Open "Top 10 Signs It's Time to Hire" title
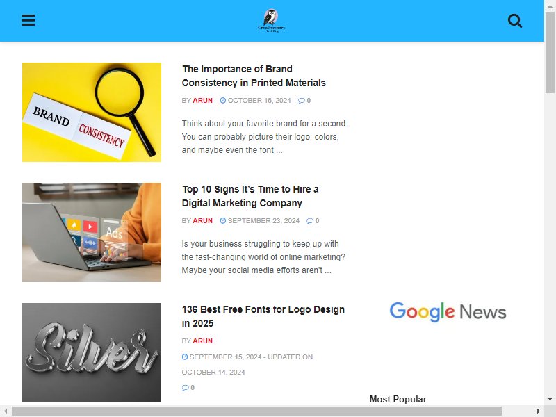This screenshot has width=556, height=417. pyautogui.click(x=250, y=196)
